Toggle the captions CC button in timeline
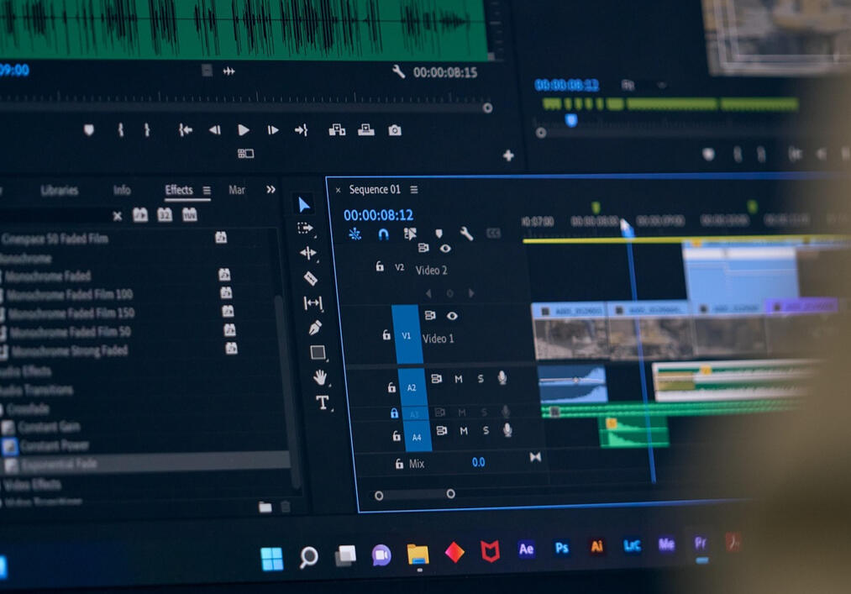Screen dimensions: 851x594 click(493, 234)
